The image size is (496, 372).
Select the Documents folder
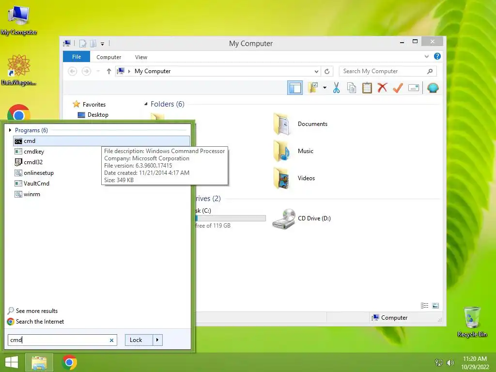click(300, 124)
